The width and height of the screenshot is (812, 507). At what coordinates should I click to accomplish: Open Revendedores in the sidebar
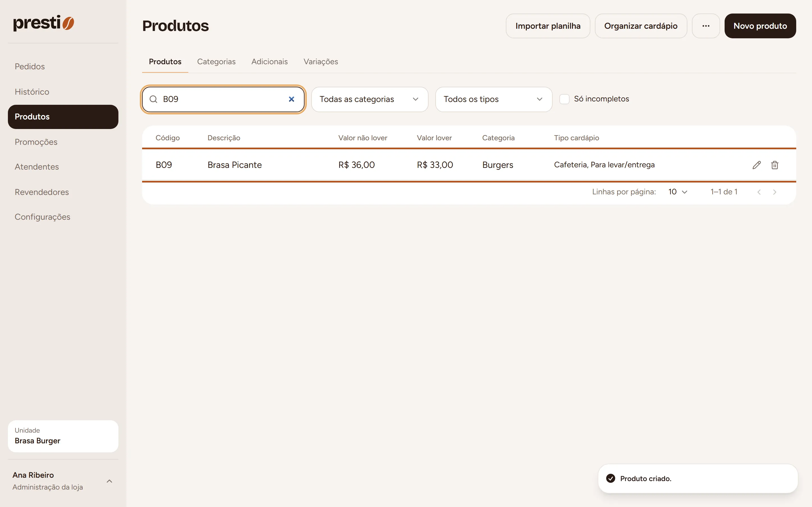63,192
